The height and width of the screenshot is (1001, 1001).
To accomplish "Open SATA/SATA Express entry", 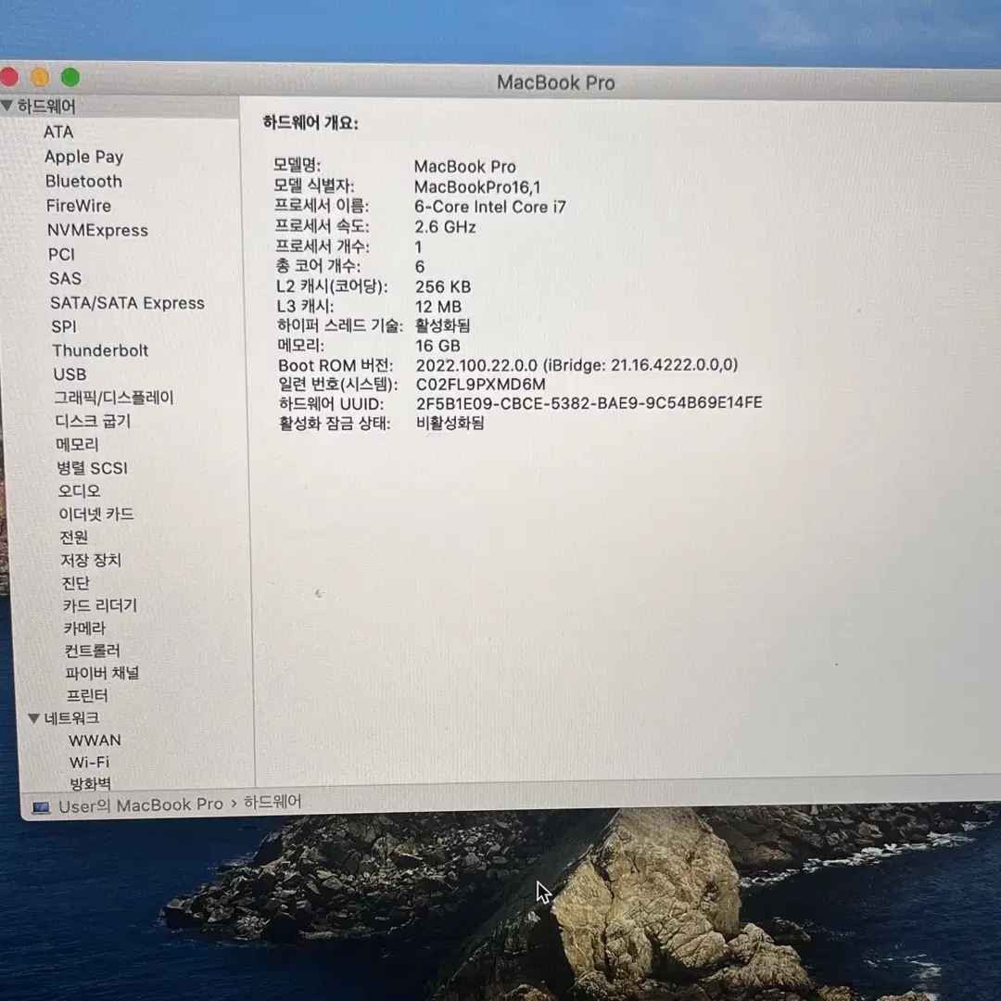I will tap(128, 303).
